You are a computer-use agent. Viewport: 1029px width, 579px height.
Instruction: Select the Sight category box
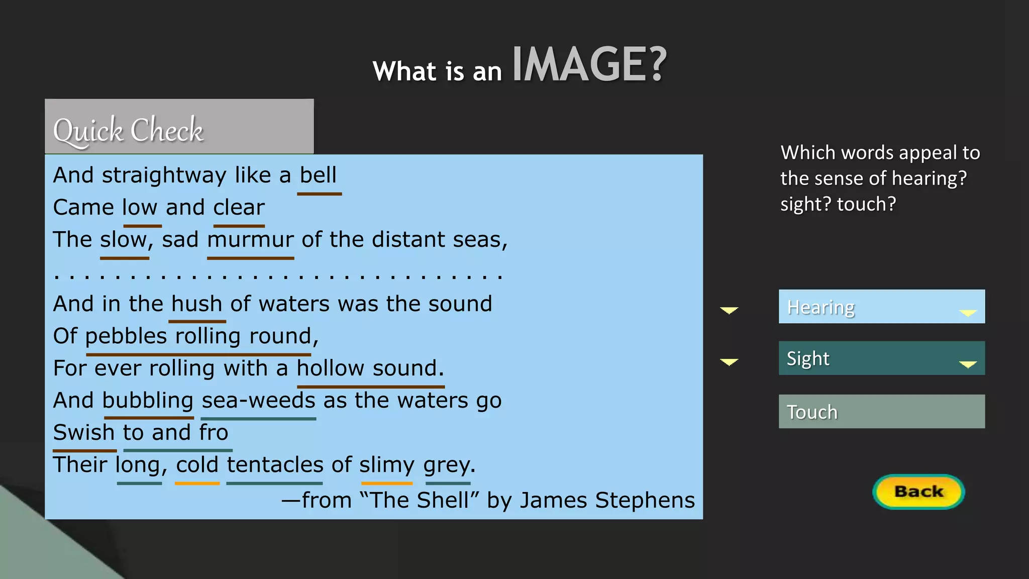coord(881,358)
